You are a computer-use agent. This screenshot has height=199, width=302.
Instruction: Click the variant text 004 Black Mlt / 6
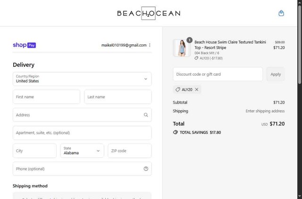(x=207, y=53)
